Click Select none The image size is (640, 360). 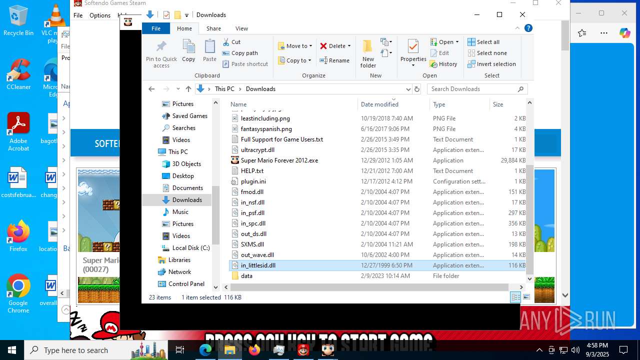tap(487, 53)
